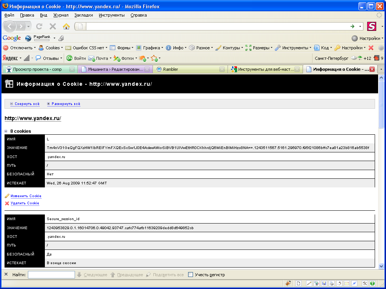The width and height of the screenshot is (386, 289).
Task: Click the traffic light indicator showing 9
Action: (378, 58)
